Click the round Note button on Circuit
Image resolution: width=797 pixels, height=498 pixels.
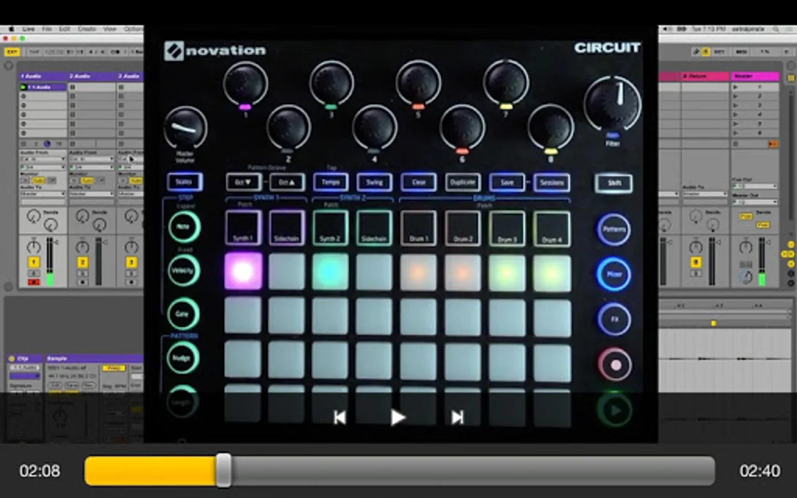183,226
